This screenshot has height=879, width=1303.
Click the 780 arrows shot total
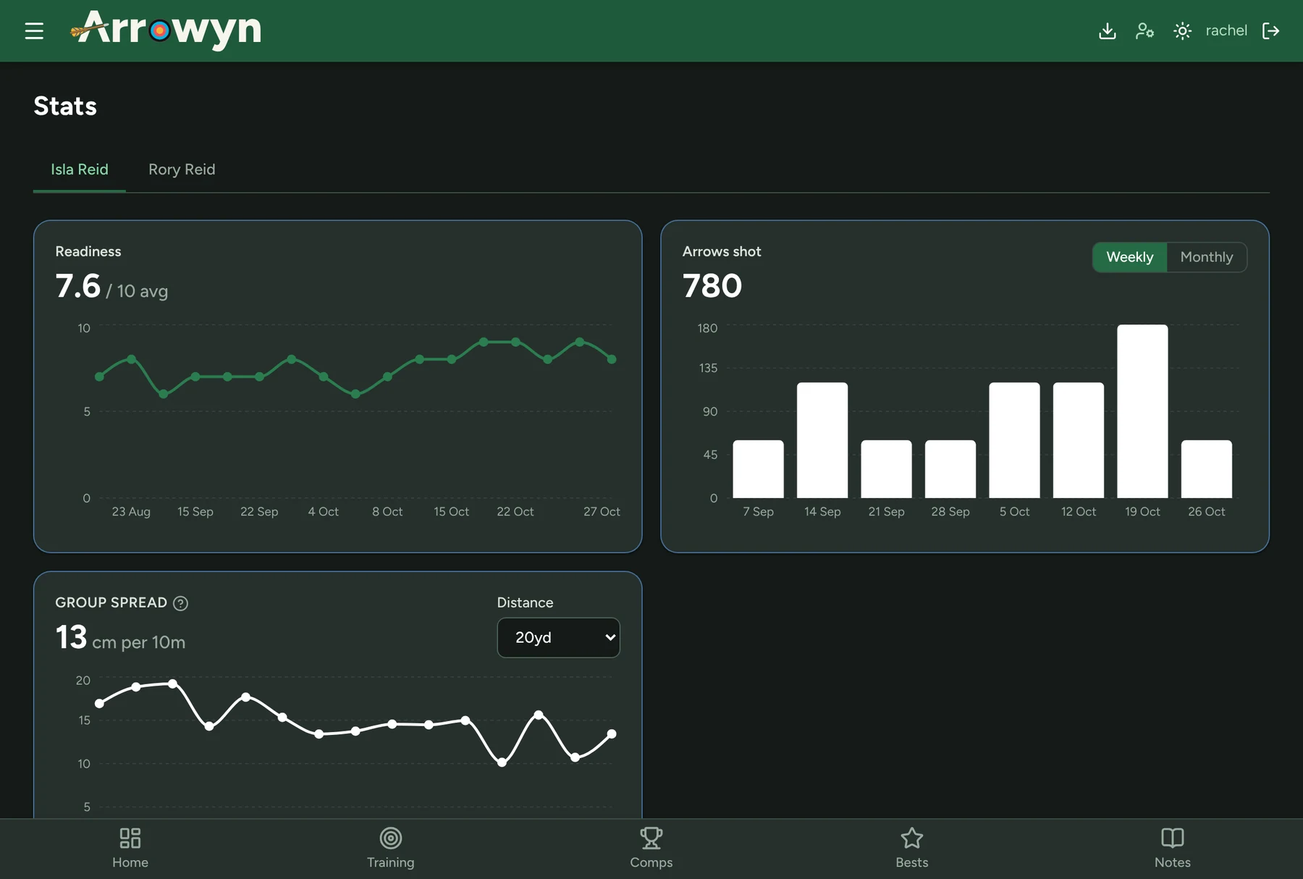click(712, 286)
